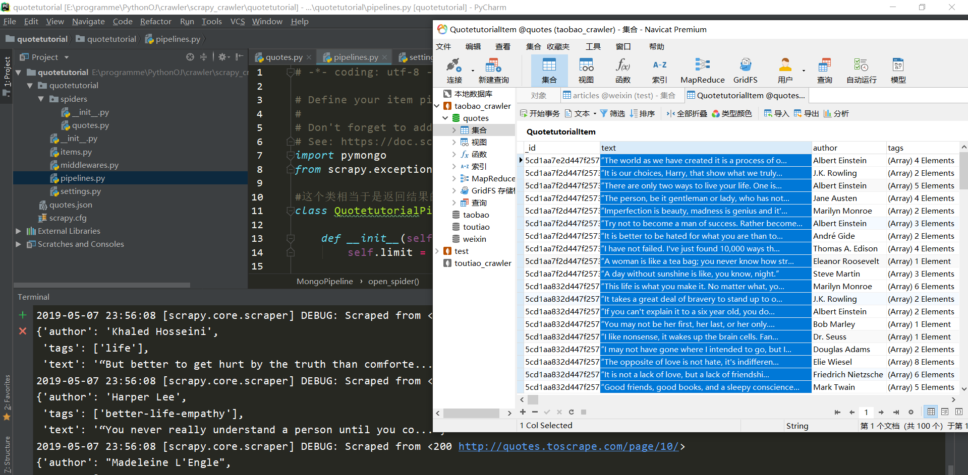Open the MapReduce panel in Navicat
The width and height of the screenshot is (968, 475).
[702, 70]
